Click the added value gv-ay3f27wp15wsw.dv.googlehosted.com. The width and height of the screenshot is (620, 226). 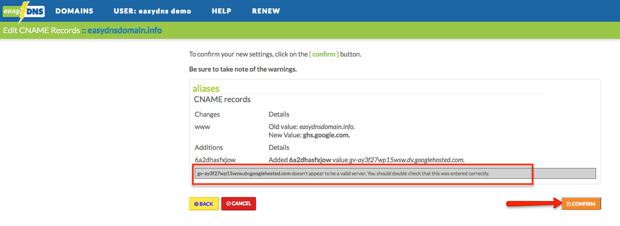[407, 160]
